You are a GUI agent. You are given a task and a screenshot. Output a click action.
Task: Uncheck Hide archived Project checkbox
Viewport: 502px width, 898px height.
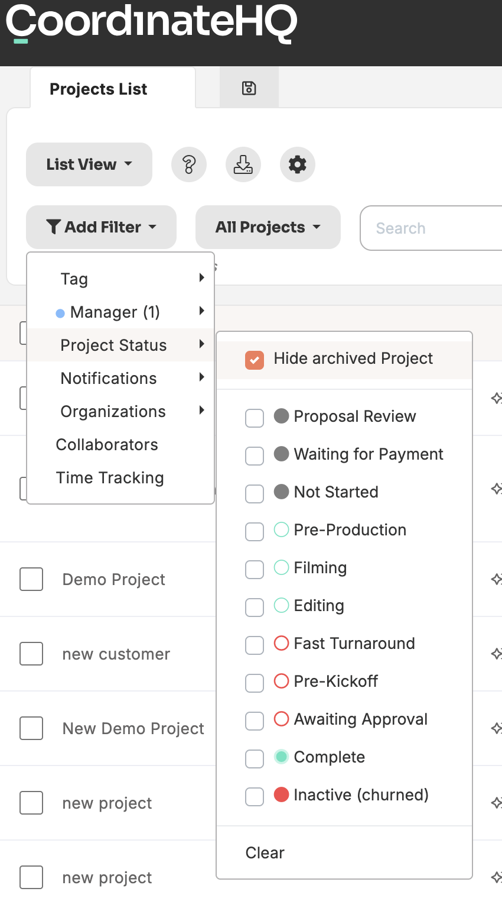click(x=255, y=360)
